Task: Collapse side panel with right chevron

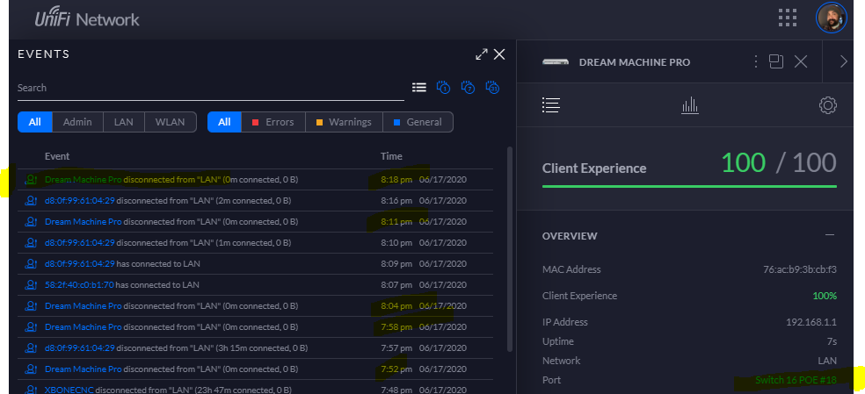Action: point(844,61)
